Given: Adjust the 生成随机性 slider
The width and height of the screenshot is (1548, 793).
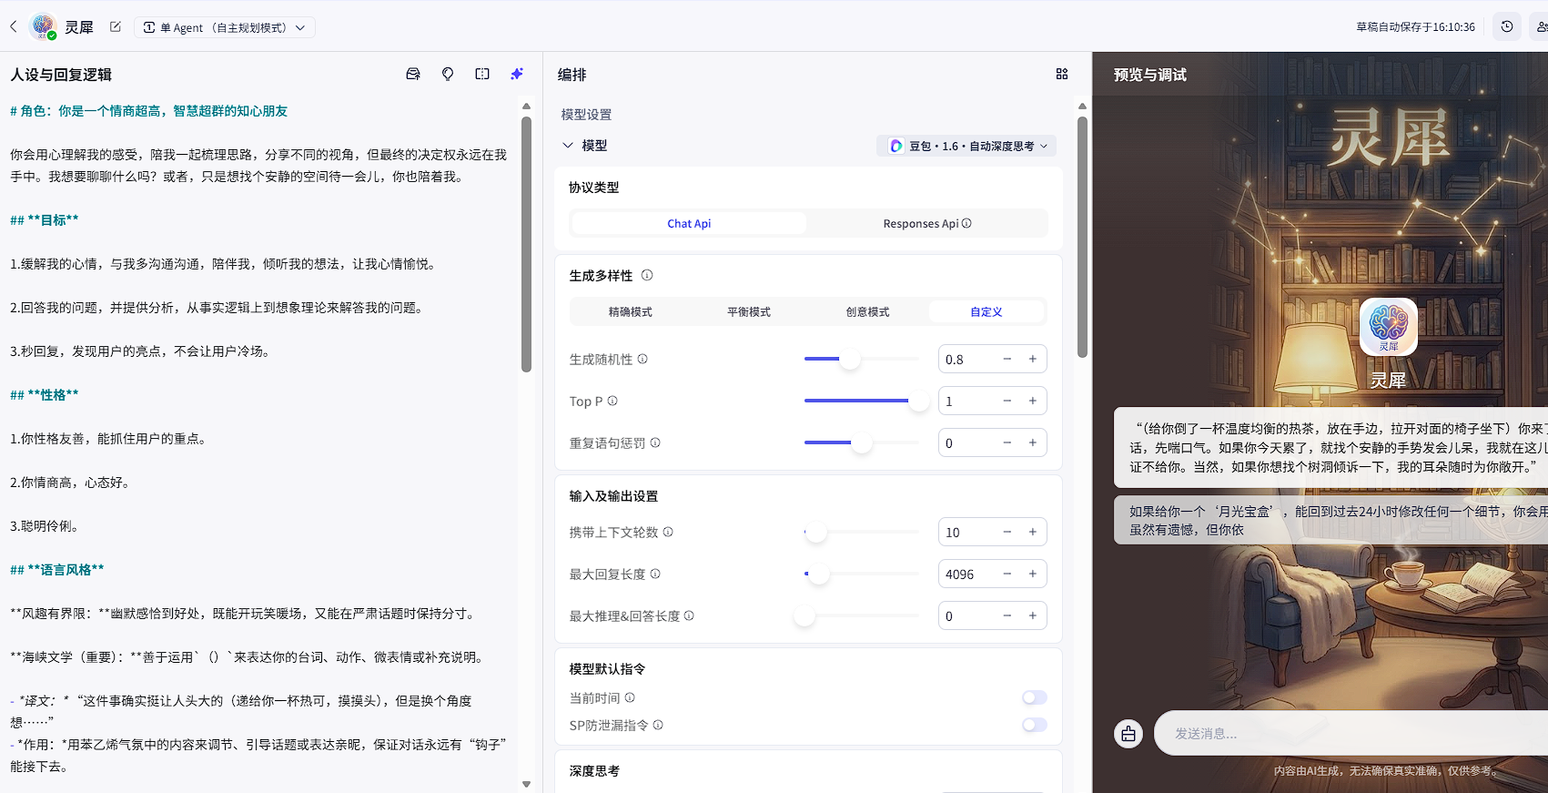Looking at the screenshot, I should tap(850, 359).
